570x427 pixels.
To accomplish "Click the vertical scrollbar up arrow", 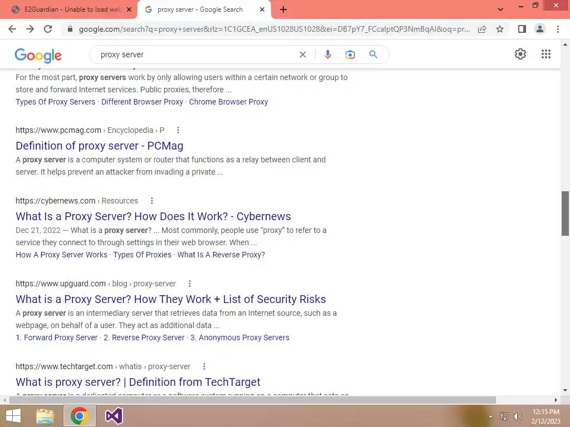I will pyautogui.click(x=565, y=44).
